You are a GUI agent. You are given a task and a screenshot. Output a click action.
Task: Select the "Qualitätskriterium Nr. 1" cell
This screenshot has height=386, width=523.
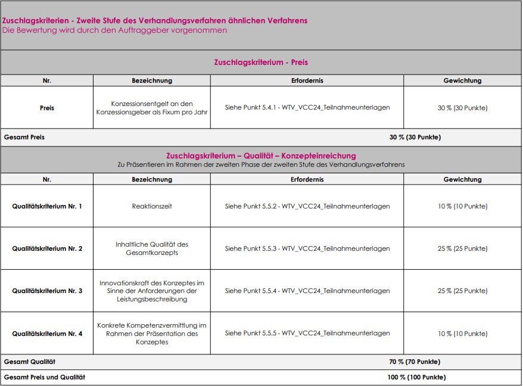tap(47, 206)
